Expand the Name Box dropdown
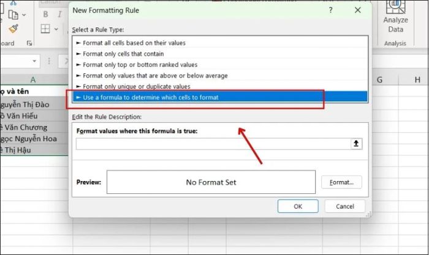429x255 pixels. coord(34,61)
